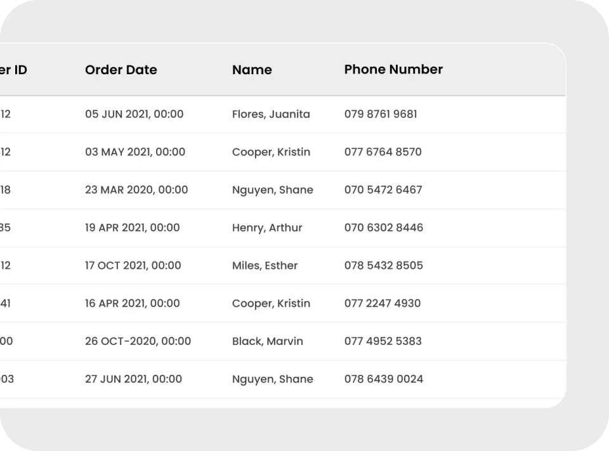Click phone number 070 5472 6467
Image resolution: width=609 pixels, height=451 pixels.
pos(383,190)
